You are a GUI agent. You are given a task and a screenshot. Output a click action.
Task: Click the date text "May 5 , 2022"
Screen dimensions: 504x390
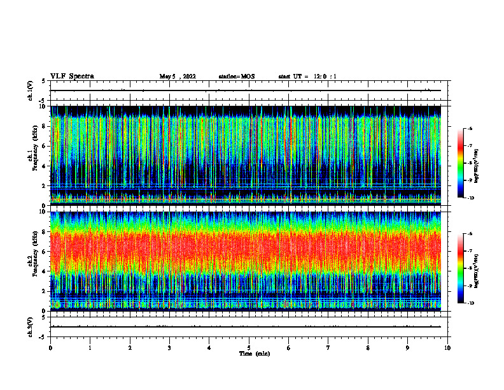tap(178, 76)
